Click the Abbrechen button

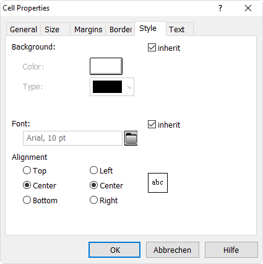pyautogui.click(x=173, y=250)
